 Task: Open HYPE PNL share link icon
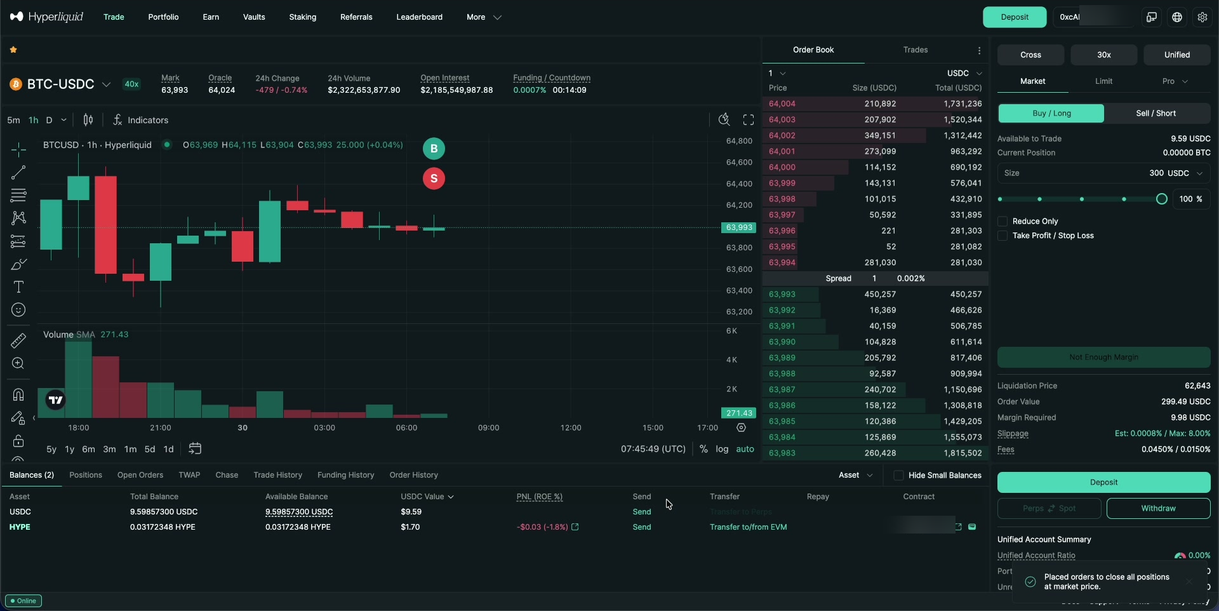pyautogui.click(x=575, y=527)
